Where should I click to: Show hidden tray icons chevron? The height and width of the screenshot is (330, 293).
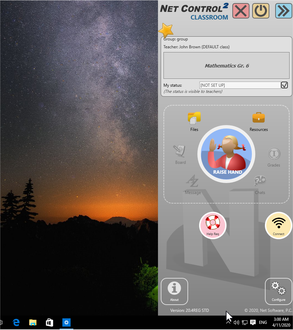tap(228, 322)
